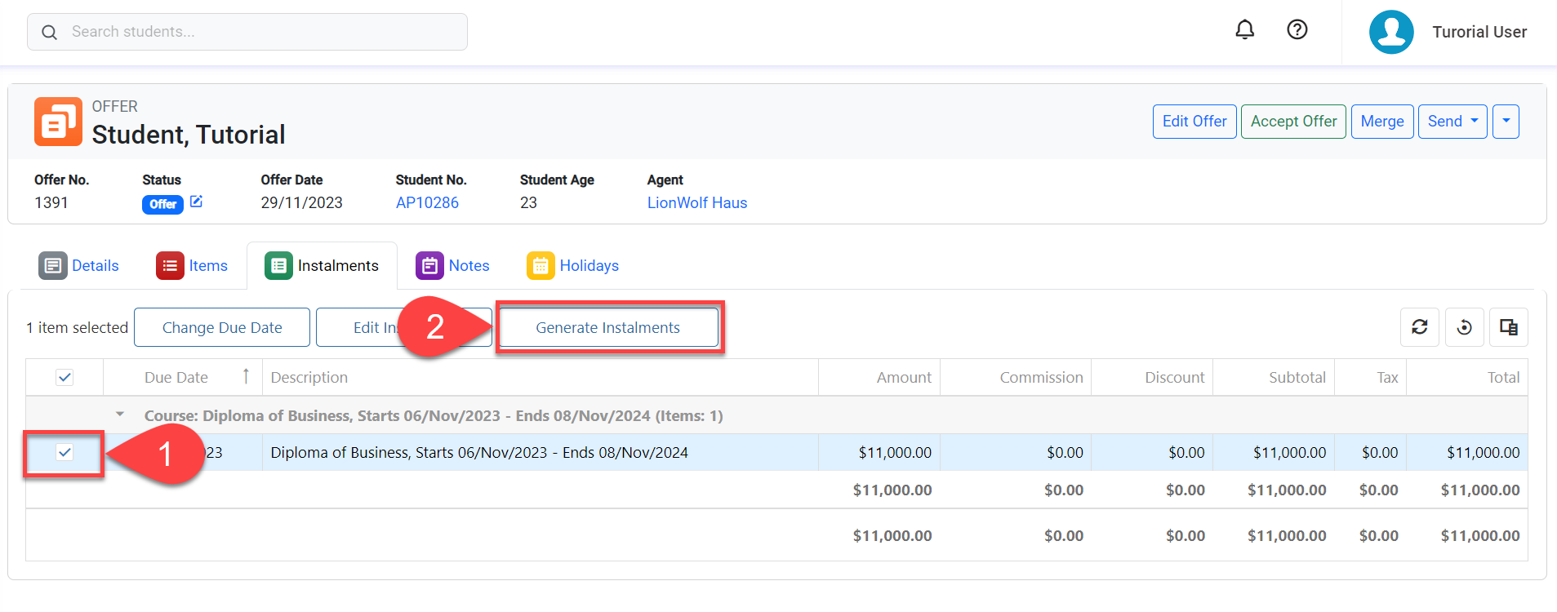This screenshot has width=1557, height=612.
Task: Switch to the Details tab
Action: [79, 266]
